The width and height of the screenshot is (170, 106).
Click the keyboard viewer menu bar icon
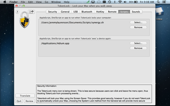104,2
